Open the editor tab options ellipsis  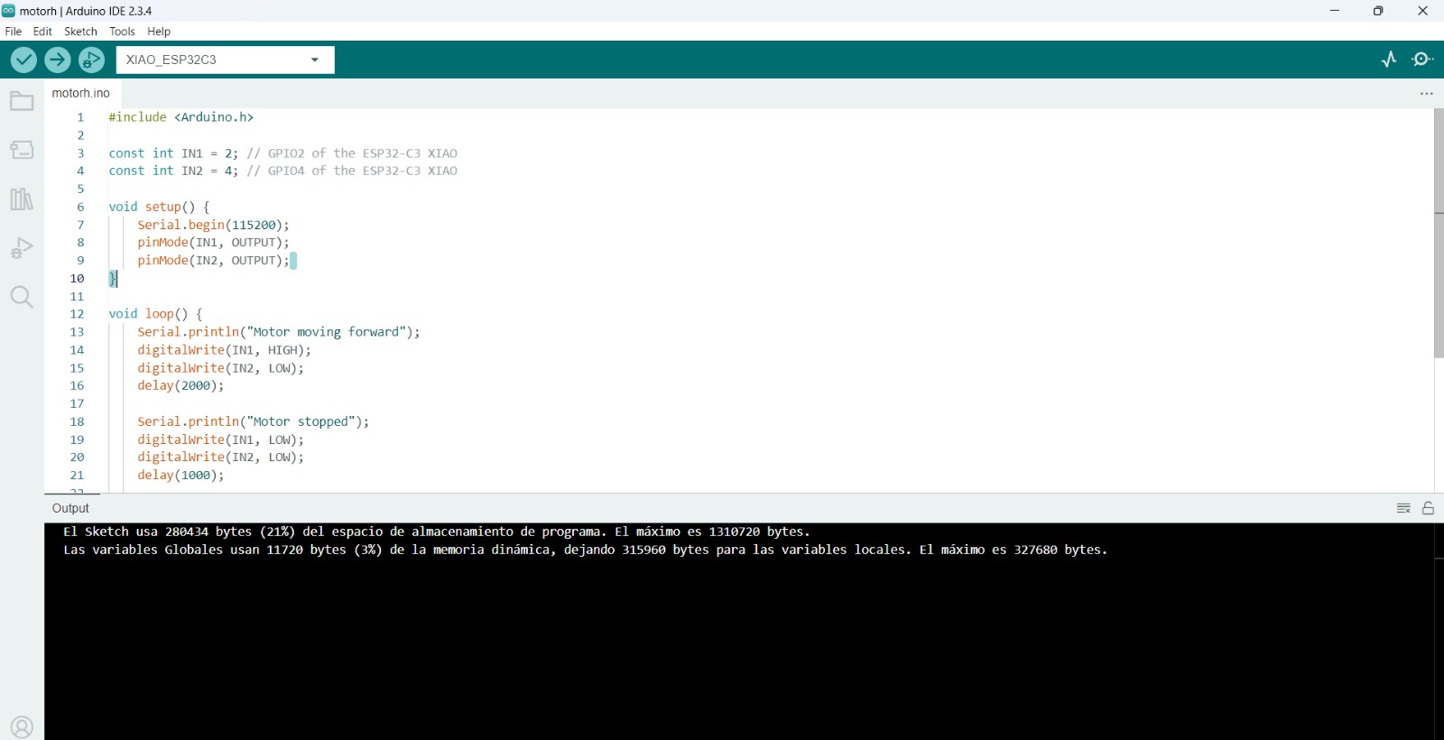click(1427, 93)
